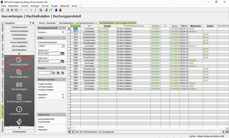Click Auftrag anzeigen link

pyautogui.click(x=46, y=87)
